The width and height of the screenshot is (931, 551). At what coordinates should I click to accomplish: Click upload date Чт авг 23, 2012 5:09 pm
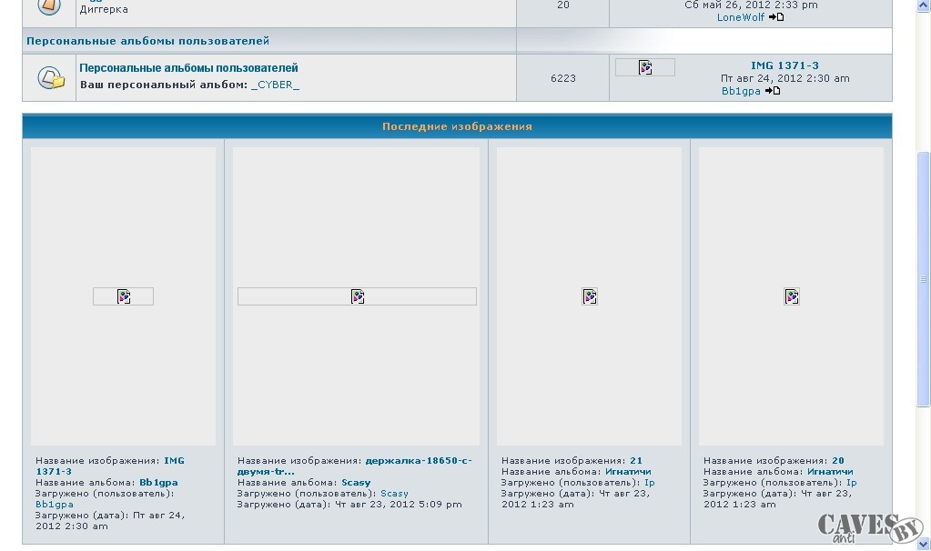click(399, 505)
